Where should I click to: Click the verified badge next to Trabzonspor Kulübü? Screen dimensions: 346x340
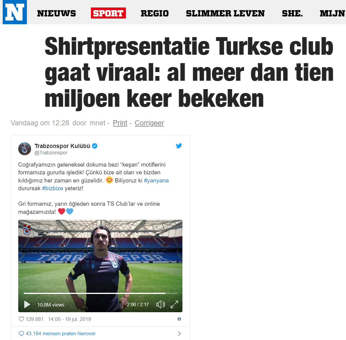coord(95,146)
